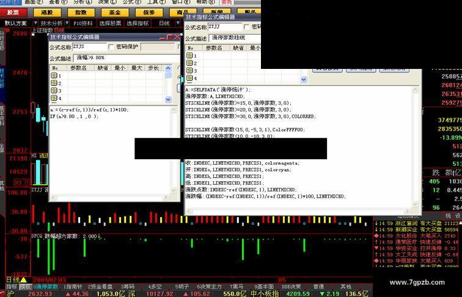The image size is (462, 297).
Task: Click down arrow of ZTJS parameter list
Action: (x=168, y=99)
